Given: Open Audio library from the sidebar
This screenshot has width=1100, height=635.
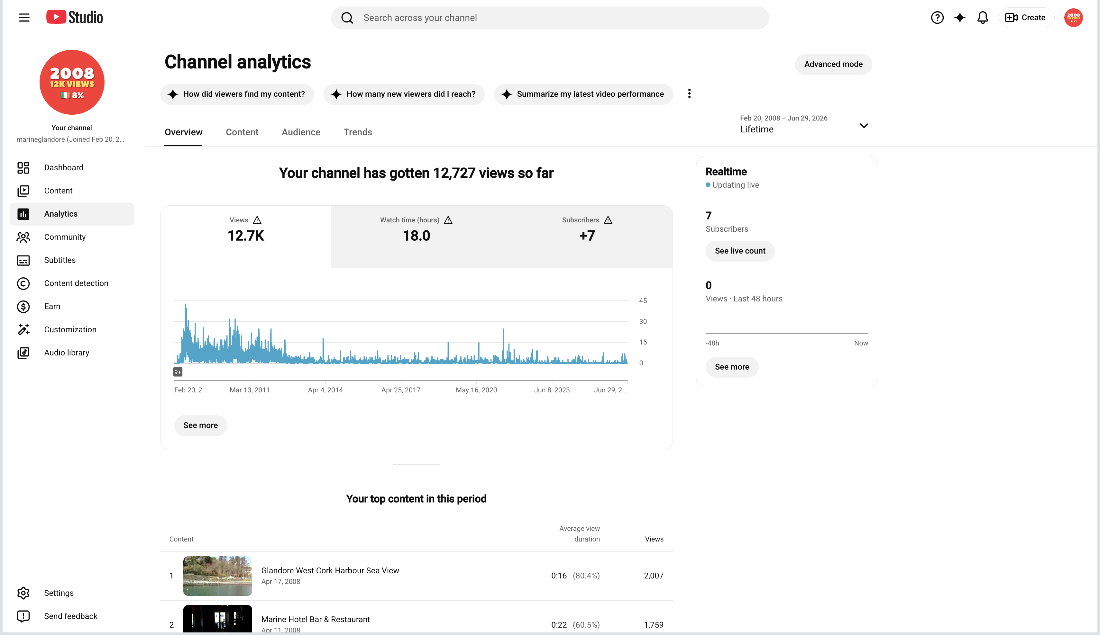Looking at the screenshot, I should point(72,353).
